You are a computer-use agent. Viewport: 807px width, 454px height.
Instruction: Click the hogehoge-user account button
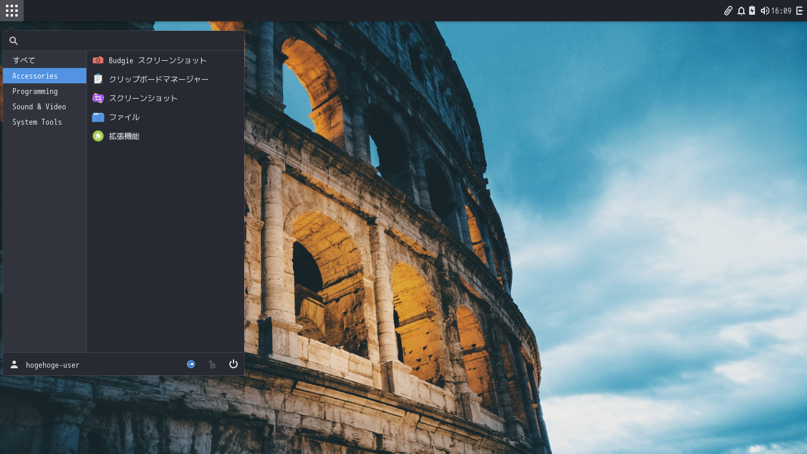[x=45, y=365]
